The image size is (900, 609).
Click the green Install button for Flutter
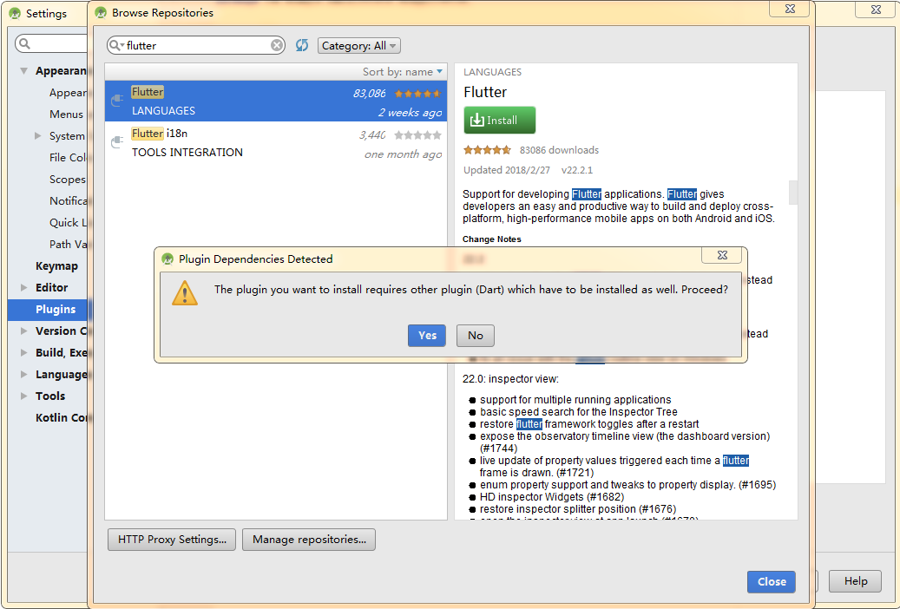[x=499, y=120]
